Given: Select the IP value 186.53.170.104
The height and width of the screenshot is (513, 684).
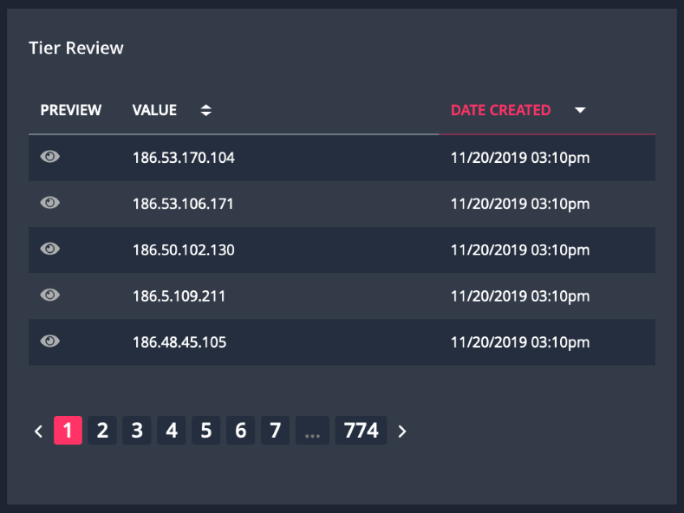Looking at the screenshot, I should 184,158.
